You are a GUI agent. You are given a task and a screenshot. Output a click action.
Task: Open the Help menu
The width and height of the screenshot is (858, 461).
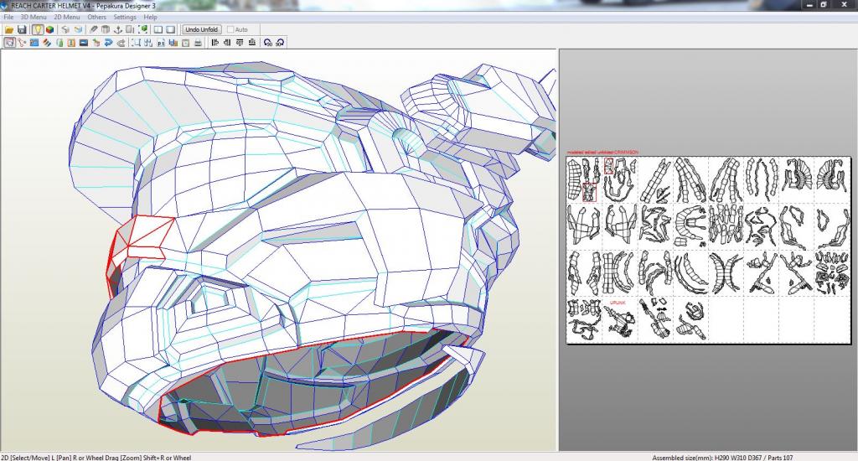coord(151,17)
